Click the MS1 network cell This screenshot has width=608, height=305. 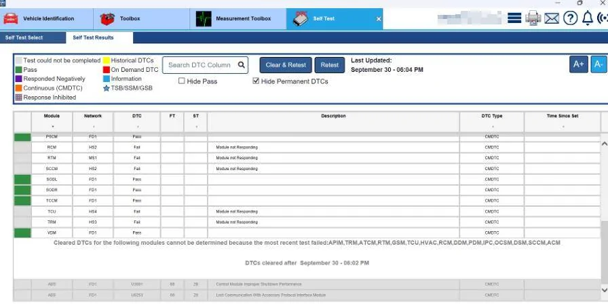click(x=93, y=158)
